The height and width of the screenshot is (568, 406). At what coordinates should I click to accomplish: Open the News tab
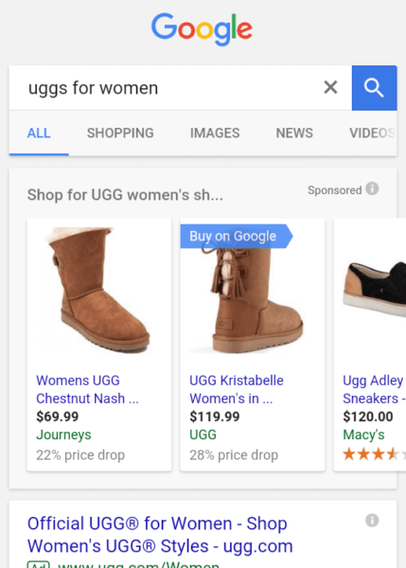pyautogui.click(x=294, y=133)
